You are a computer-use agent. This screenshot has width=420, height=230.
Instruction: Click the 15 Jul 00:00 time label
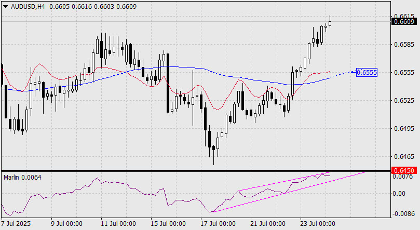pos(168,224)
